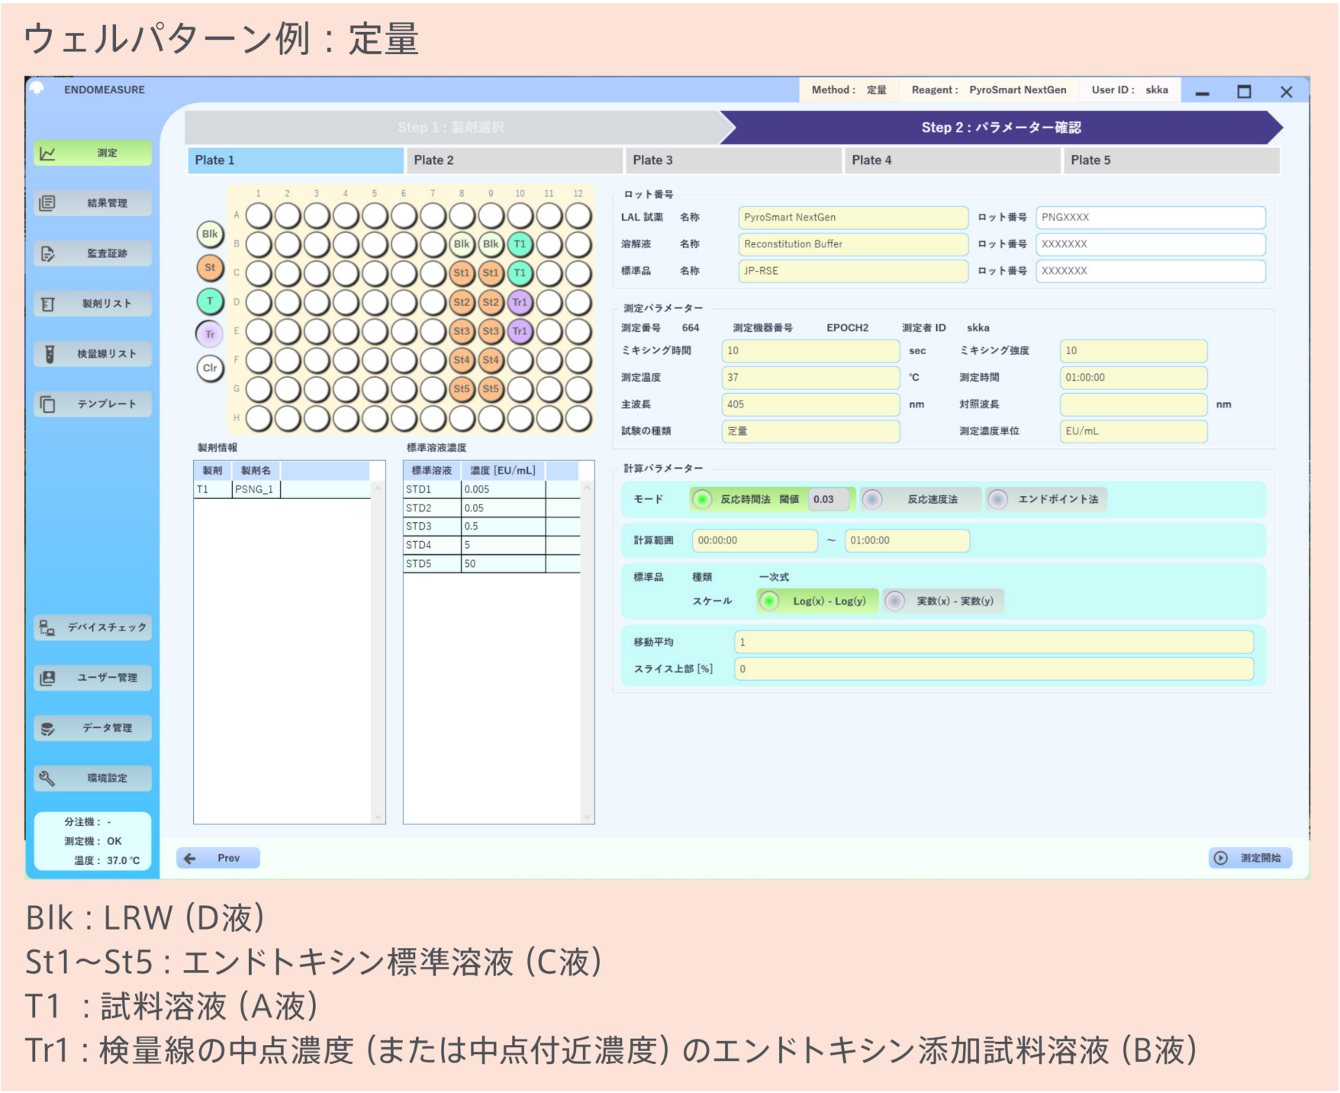
Task: Click the テンプレート template icon
Action: [x=47, y=404]
